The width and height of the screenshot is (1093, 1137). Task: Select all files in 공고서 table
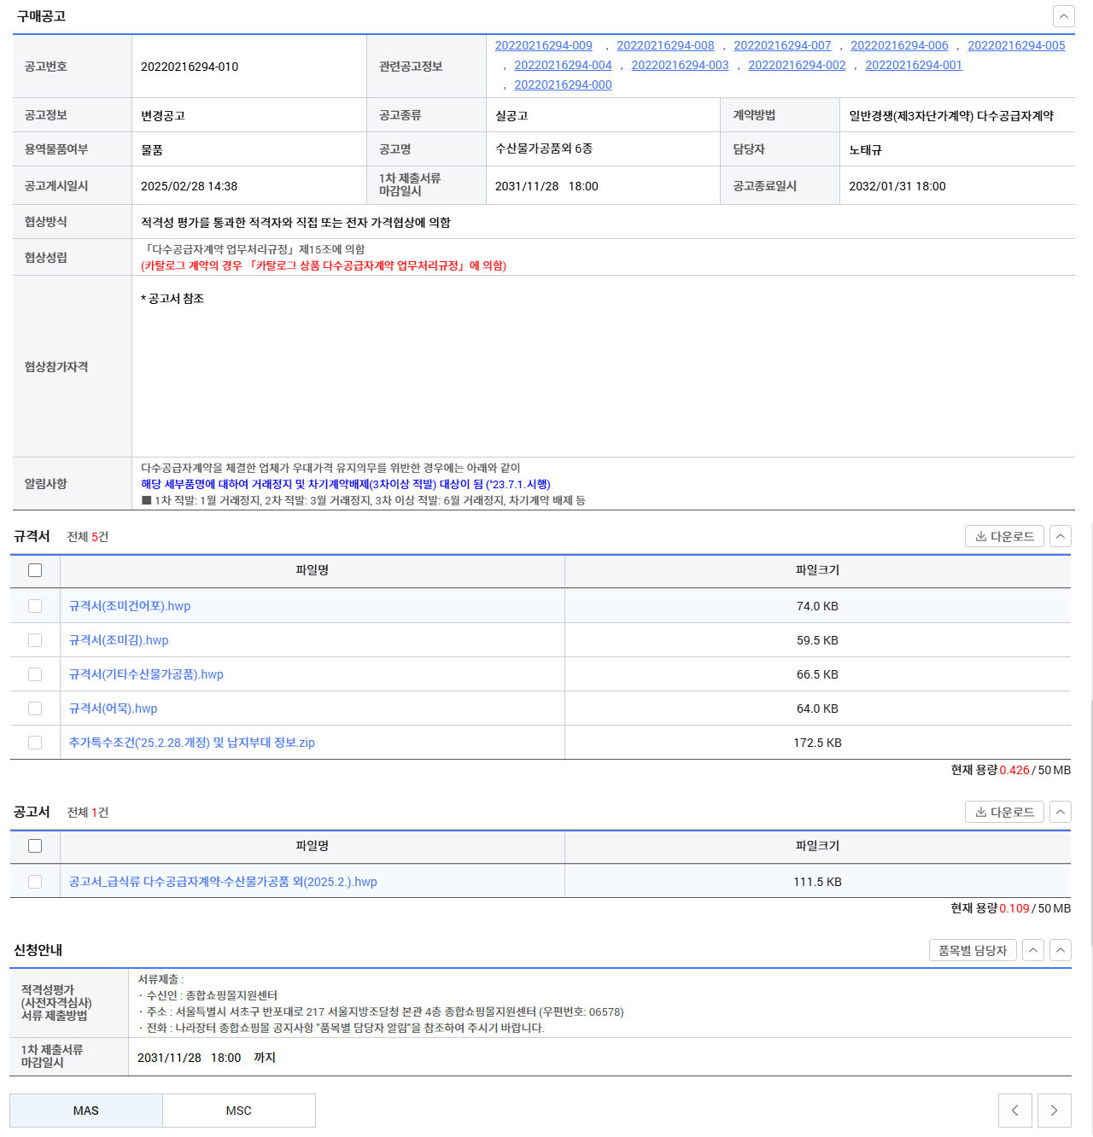(35, 846)
